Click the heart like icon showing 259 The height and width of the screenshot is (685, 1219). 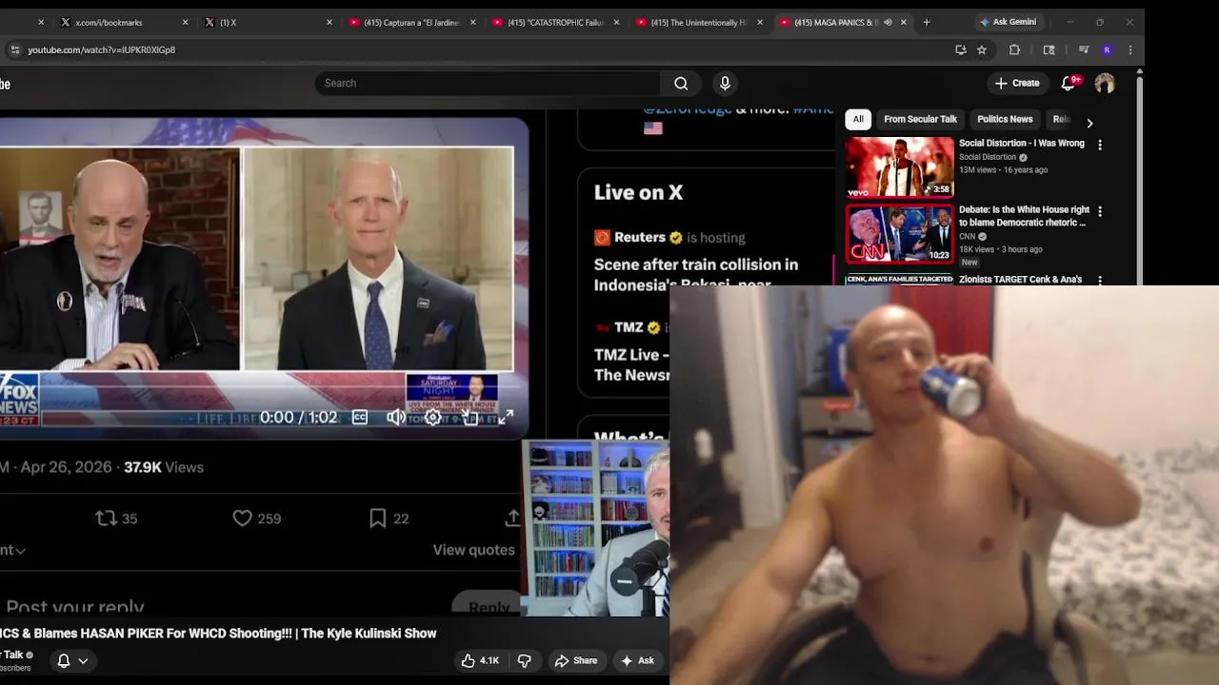[x=243, y=519]
